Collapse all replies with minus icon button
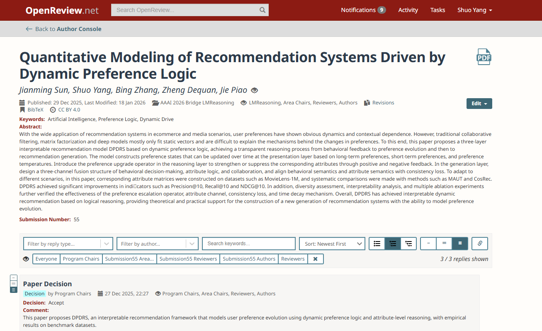The width and height of the screenshot is (542, 331). click(428, 244)
